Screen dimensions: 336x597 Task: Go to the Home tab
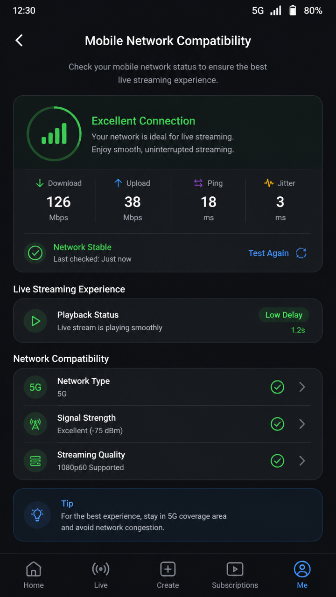[34, 575]
